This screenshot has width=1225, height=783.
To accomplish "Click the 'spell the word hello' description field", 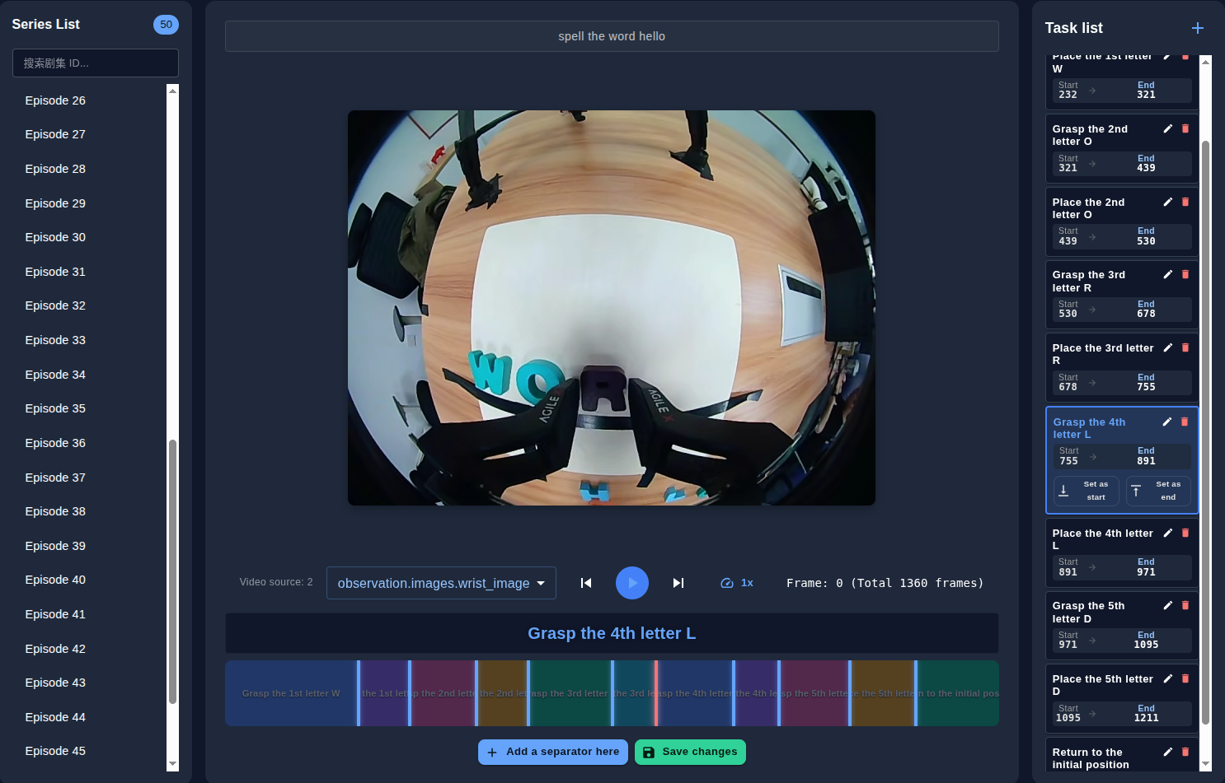I will (x=612, y=36).
